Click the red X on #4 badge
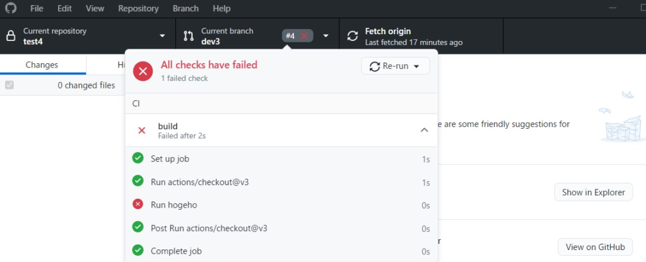The height and width of the screenshot is (262, 646). [x=305, y=36]
